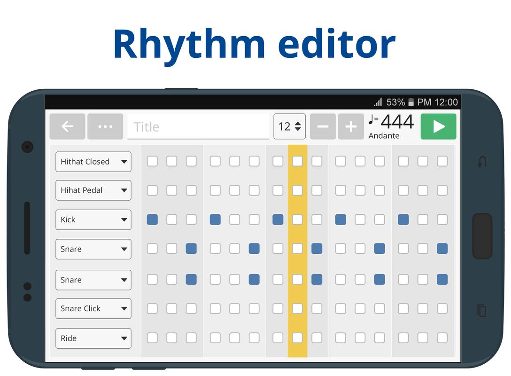Open the Kick instrument dropdown
Screen dimensions: 511x376
point(93,220)
